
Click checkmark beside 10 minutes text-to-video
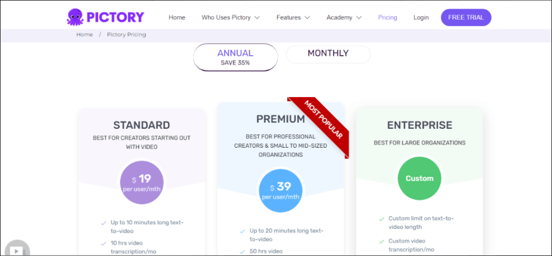click(103, 223)
